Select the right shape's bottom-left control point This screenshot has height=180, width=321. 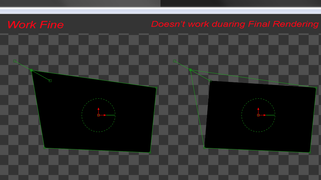click(204, 148)
